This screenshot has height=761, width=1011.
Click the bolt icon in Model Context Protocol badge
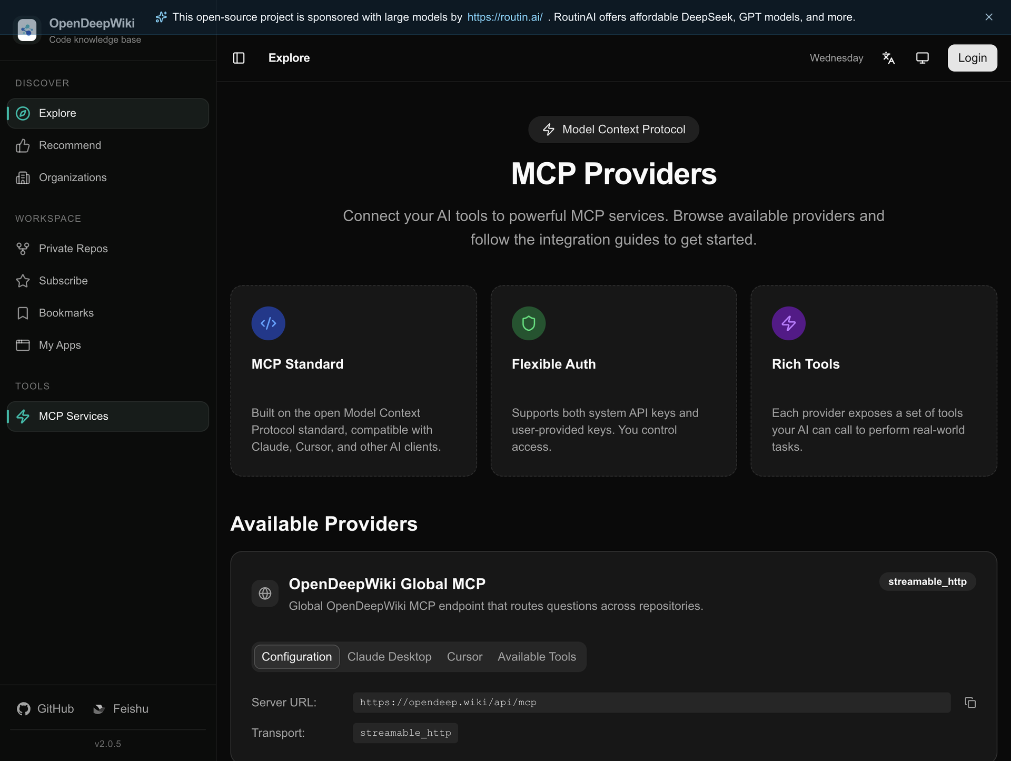(549, 130)
